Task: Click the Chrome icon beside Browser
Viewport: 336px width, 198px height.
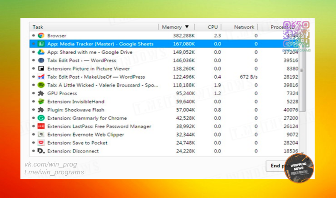Action: (41, 36)
